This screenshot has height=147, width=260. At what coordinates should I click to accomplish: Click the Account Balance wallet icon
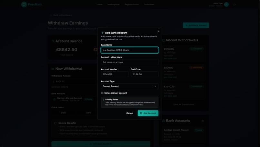(x=53, y=41)
